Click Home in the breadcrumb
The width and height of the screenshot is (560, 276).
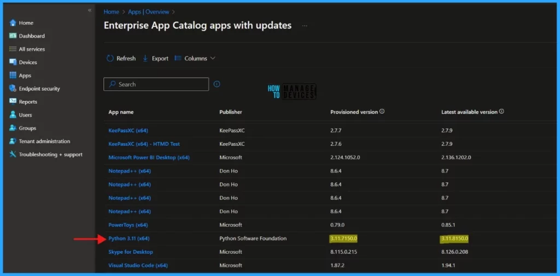(112, 12)
